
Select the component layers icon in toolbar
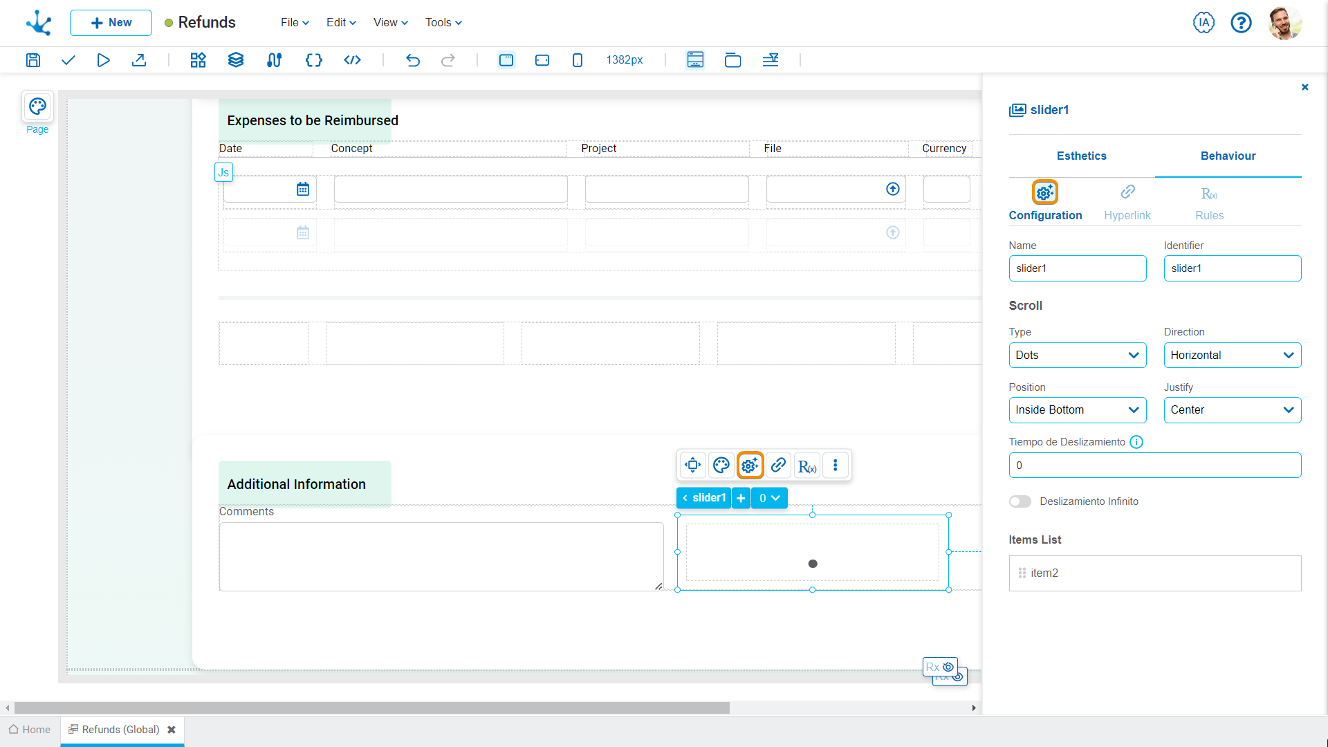(x=237, y=59)
